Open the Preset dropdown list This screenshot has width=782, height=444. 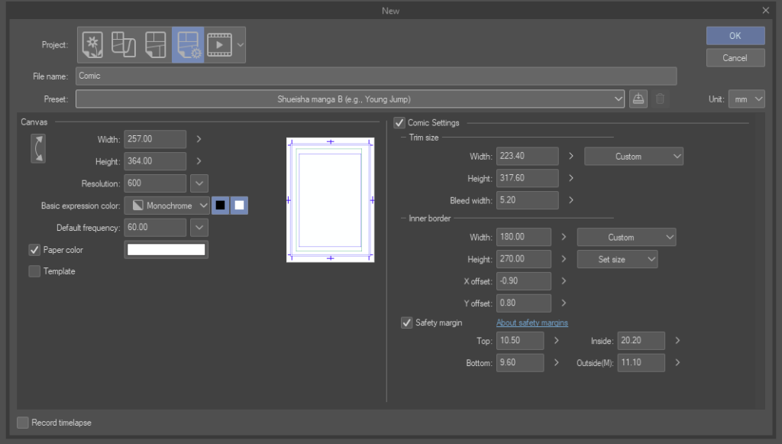coord(350,99)
